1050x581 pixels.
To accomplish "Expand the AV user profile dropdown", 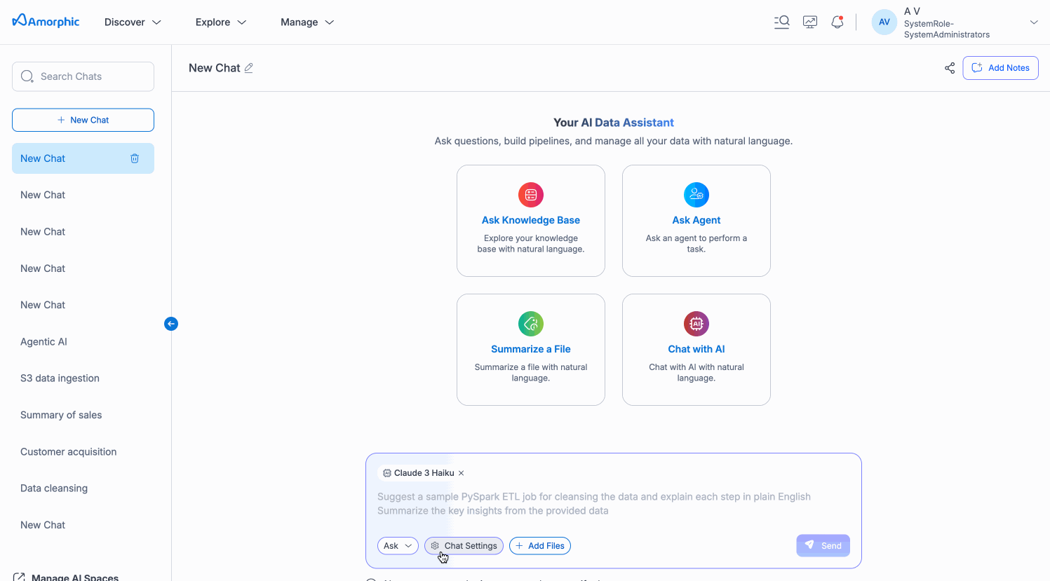I will [x=1033, y=22].
